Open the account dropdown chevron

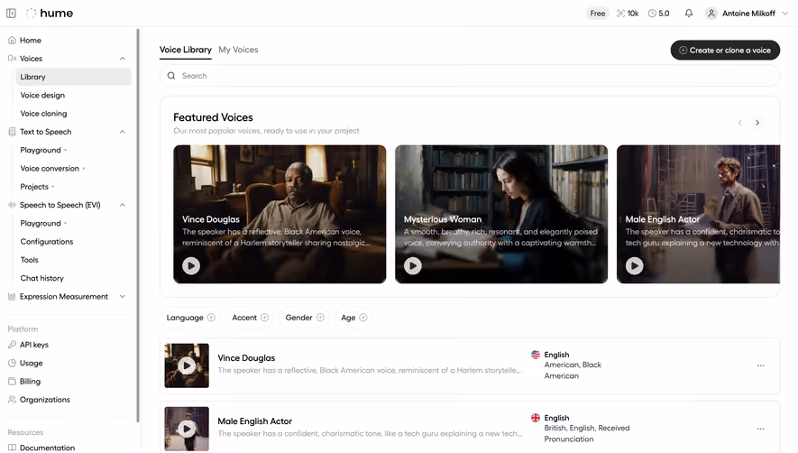coord(784,14)
